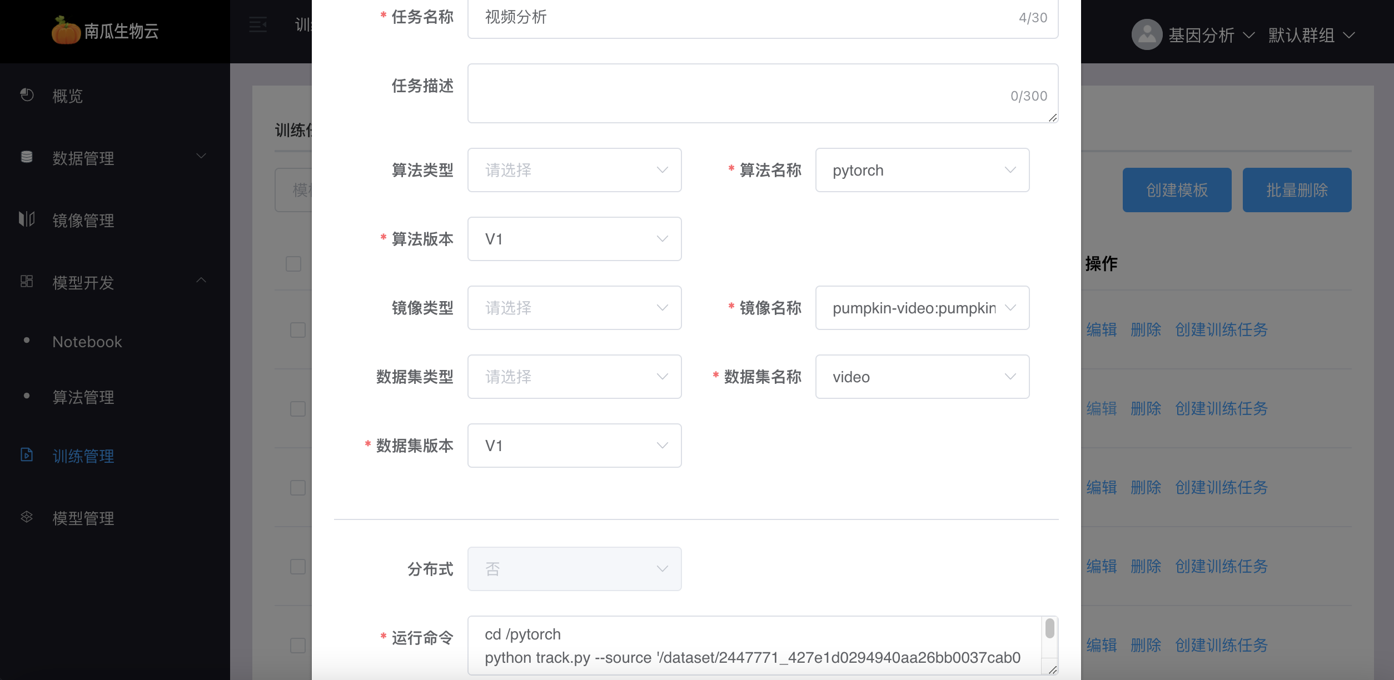Tick the first row checkbox

298,330
